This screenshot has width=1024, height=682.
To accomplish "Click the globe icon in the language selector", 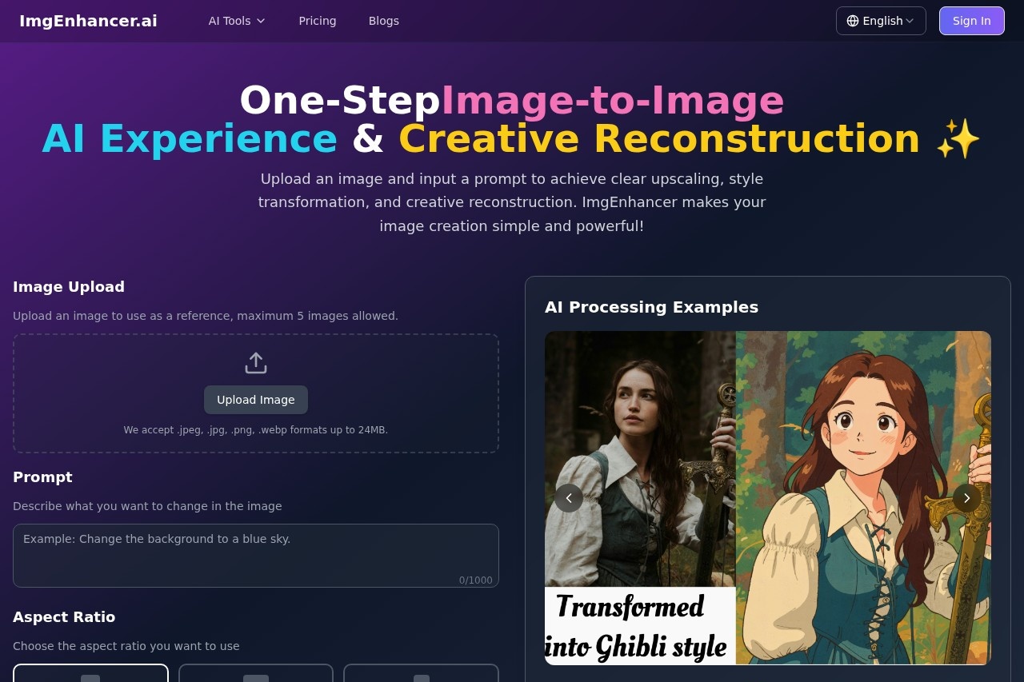I will (852, 21).
